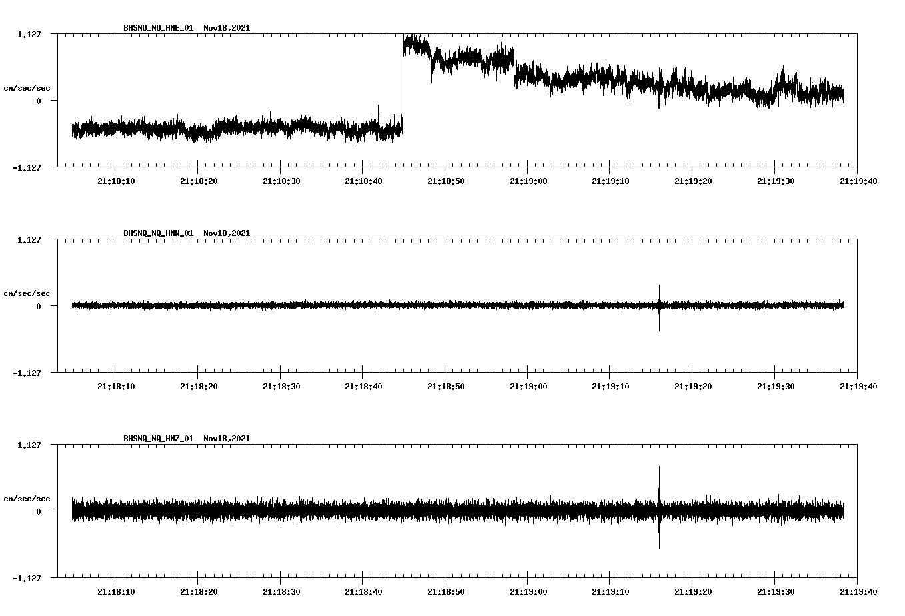This screenshot has width=905, height=616.
Task: Click the -1.127 lower limit on HNN plot
Action: pos(27,373)
